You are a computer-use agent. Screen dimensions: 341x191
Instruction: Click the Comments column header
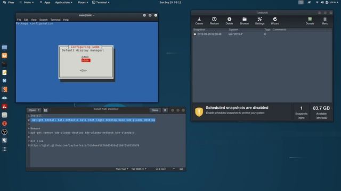pyautogui.click(x=279, y=30)
